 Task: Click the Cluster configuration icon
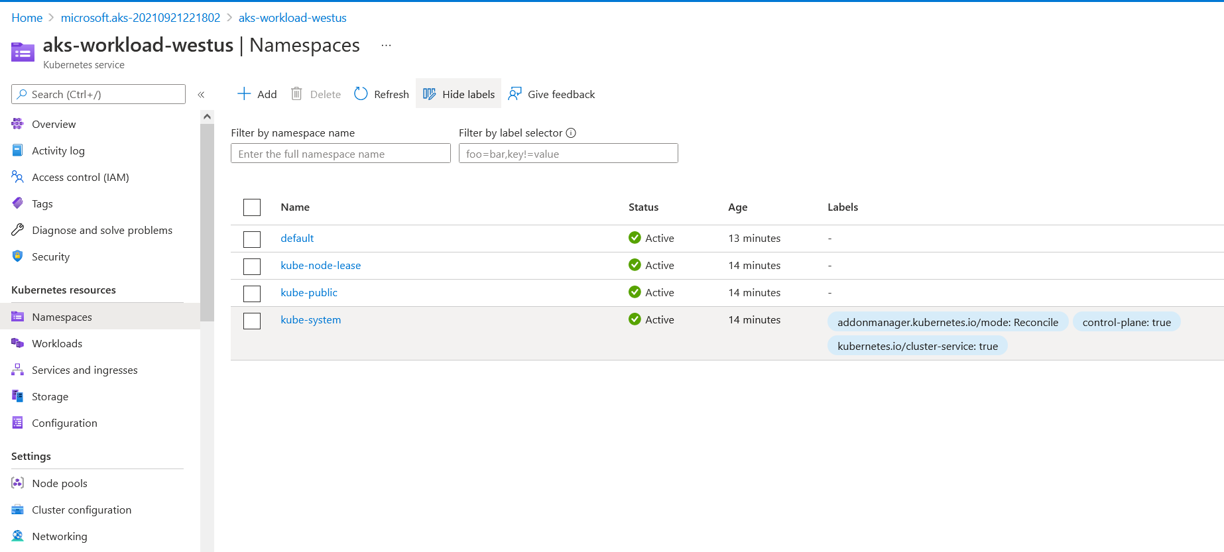(x=18, y=510)
